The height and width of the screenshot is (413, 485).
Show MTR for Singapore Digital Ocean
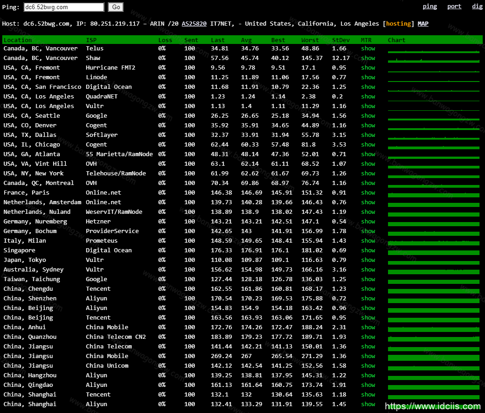click(x=368, y=250)
